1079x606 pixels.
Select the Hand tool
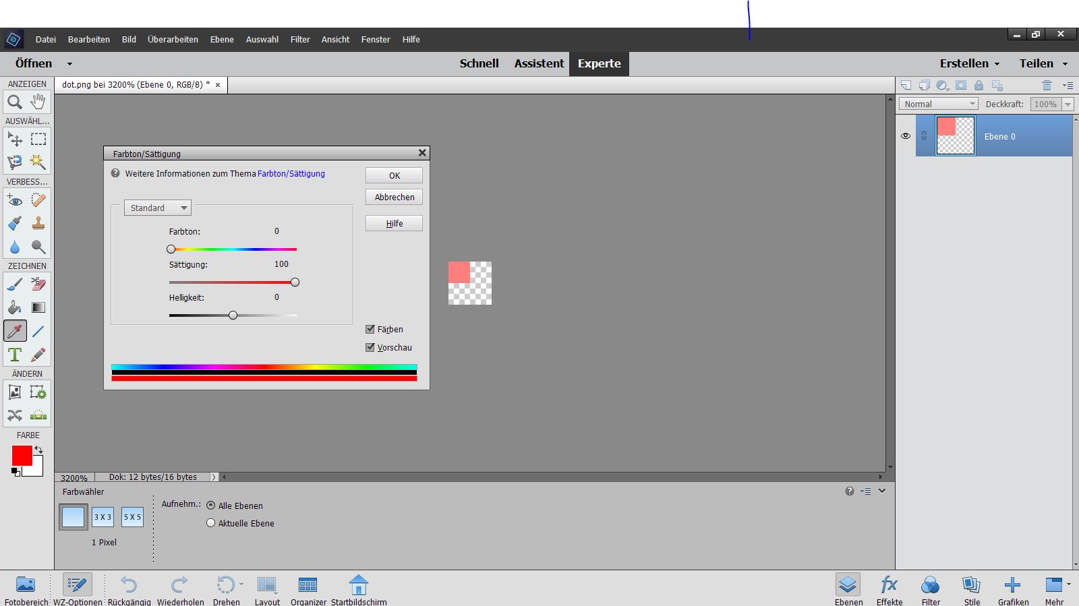tap(38, 102)
